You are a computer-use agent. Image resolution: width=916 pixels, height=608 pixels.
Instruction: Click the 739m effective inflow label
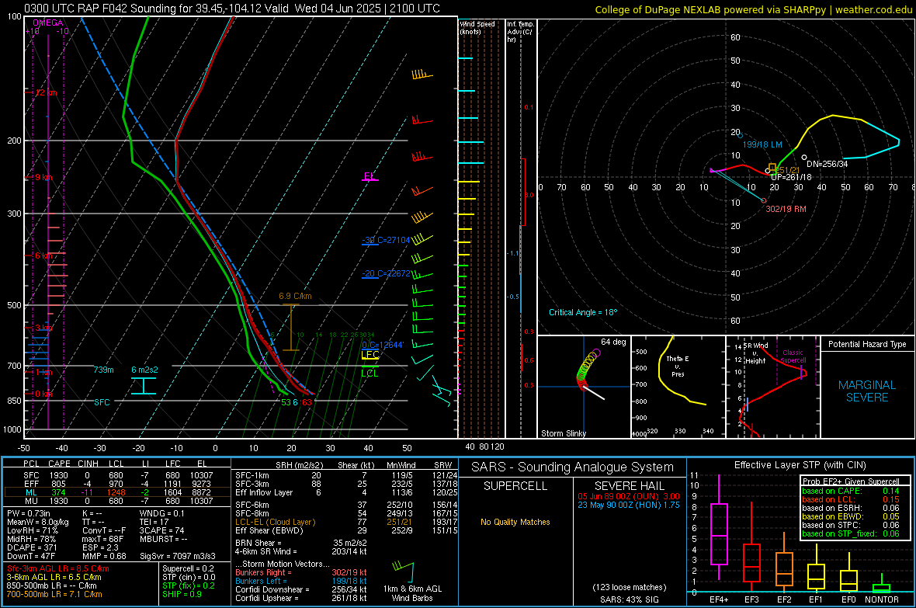[x=104, y=370]
